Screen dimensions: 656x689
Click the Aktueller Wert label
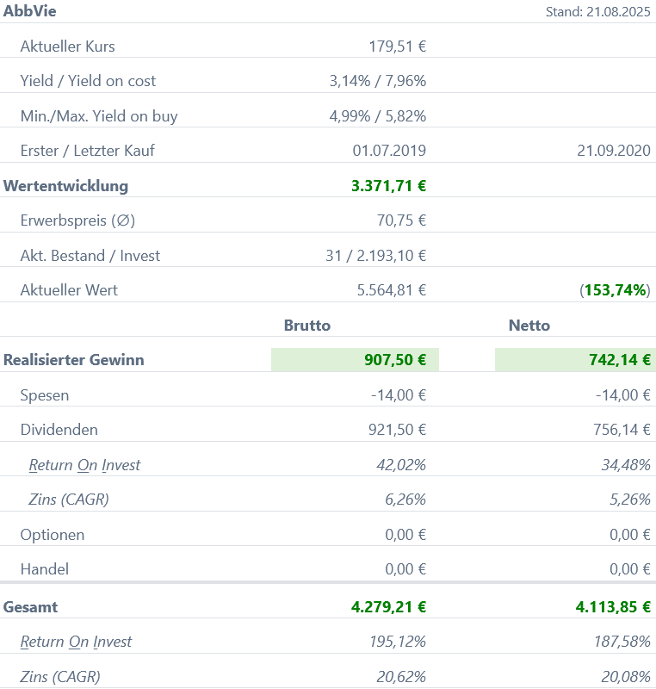(x=69, y=290)
